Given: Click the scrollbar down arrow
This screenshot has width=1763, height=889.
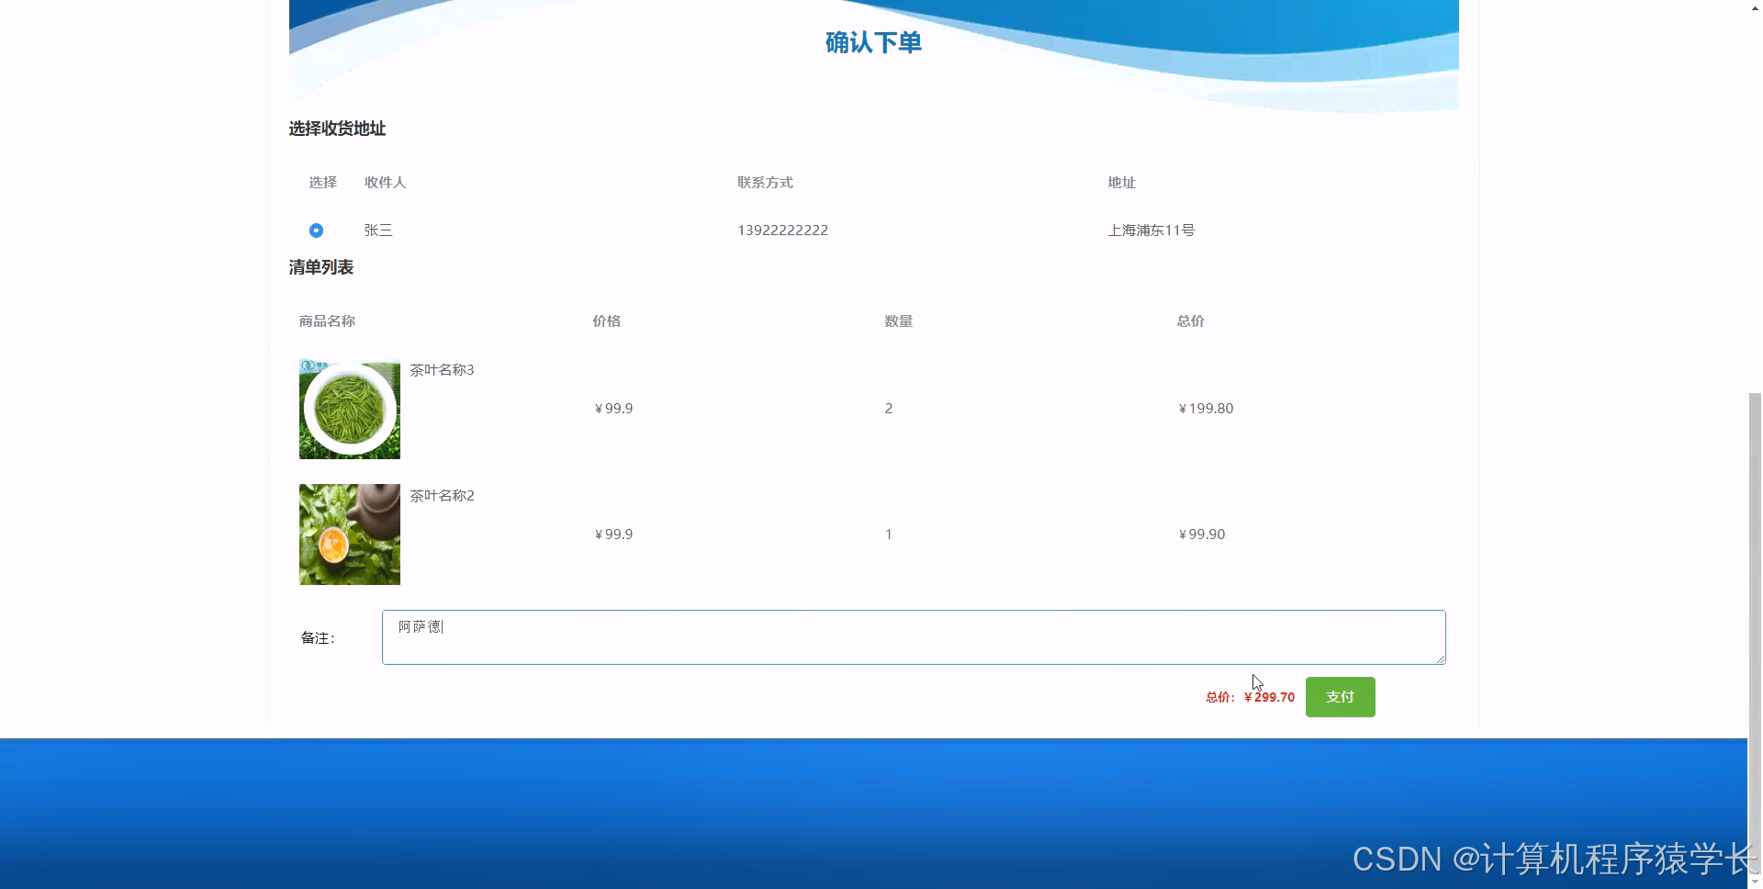Looking at the screenshot, I should (1755, 880).
